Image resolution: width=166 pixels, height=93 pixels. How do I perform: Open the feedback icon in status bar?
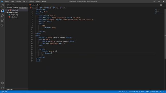tap(161, 92)
